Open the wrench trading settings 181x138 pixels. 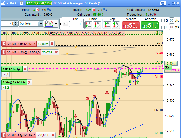click(x=65, y=24)
